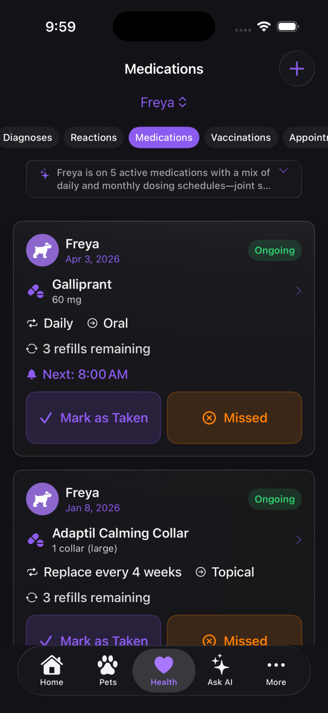Select the Diagnoses tab
This screenshot has width=328, height=713.
28,137
